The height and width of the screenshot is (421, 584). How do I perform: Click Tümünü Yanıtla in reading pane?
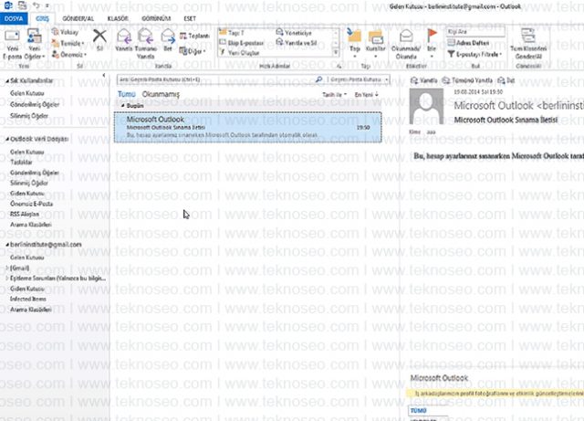pos(467,80)
